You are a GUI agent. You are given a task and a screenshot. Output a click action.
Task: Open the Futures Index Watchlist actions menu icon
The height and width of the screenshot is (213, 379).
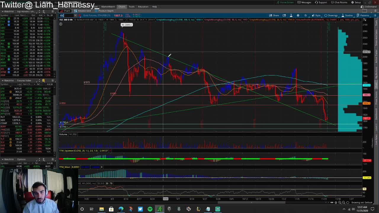[x=53, y=80]
